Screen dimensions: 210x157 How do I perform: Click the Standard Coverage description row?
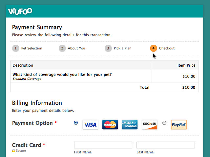click(x=104, y=76)
